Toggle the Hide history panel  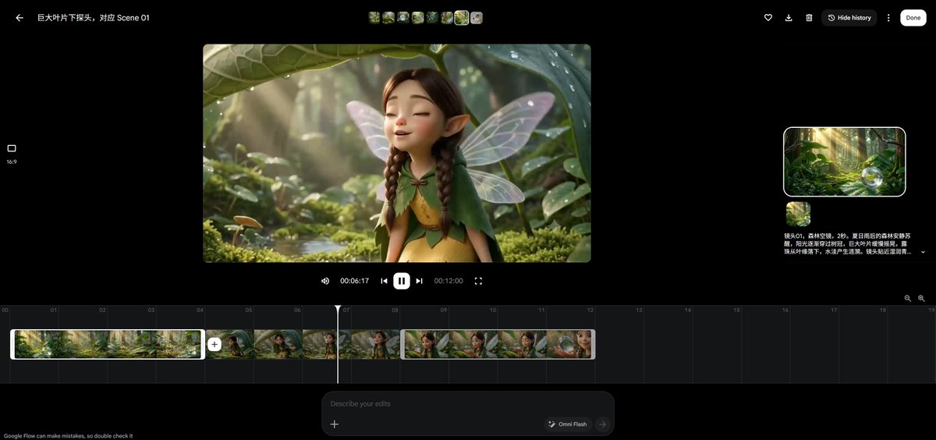[849, 17]
